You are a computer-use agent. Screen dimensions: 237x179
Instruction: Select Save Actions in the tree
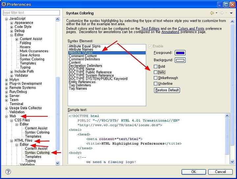30,55
